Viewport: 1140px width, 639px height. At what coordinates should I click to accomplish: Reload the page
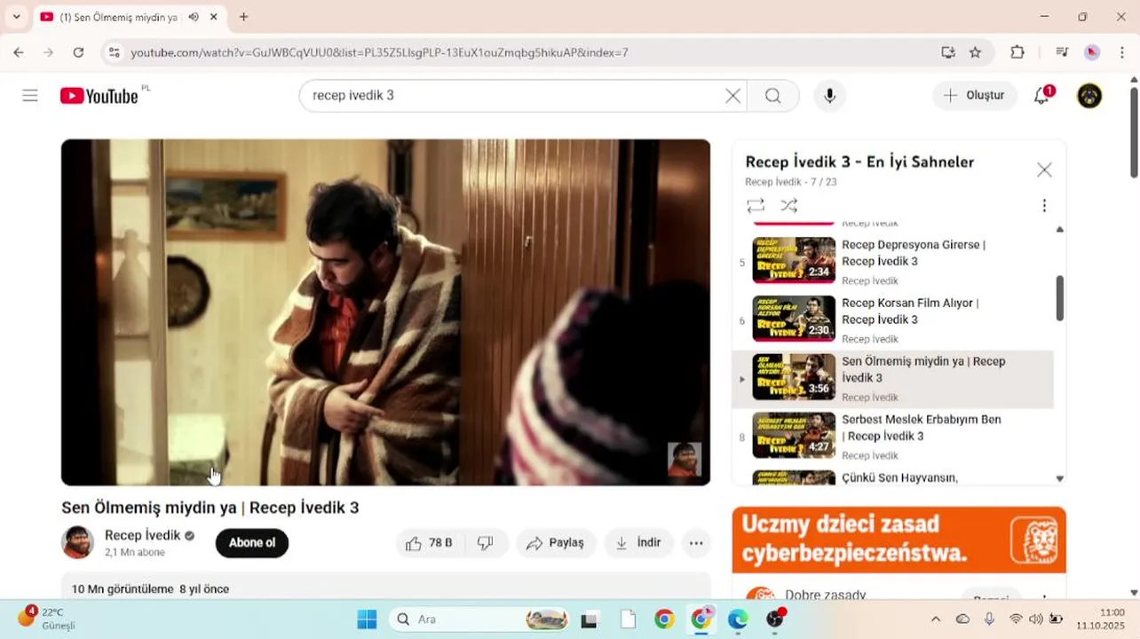point(78,52)
